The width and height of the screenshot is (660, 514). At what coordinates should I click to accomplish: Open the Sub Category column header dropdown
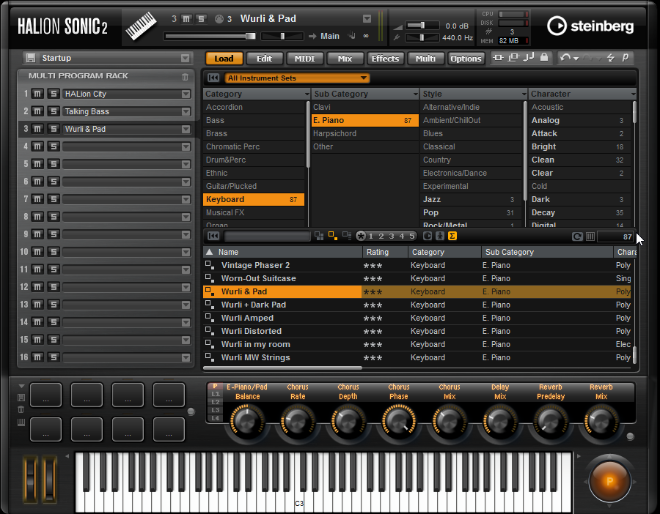(416, 94)
